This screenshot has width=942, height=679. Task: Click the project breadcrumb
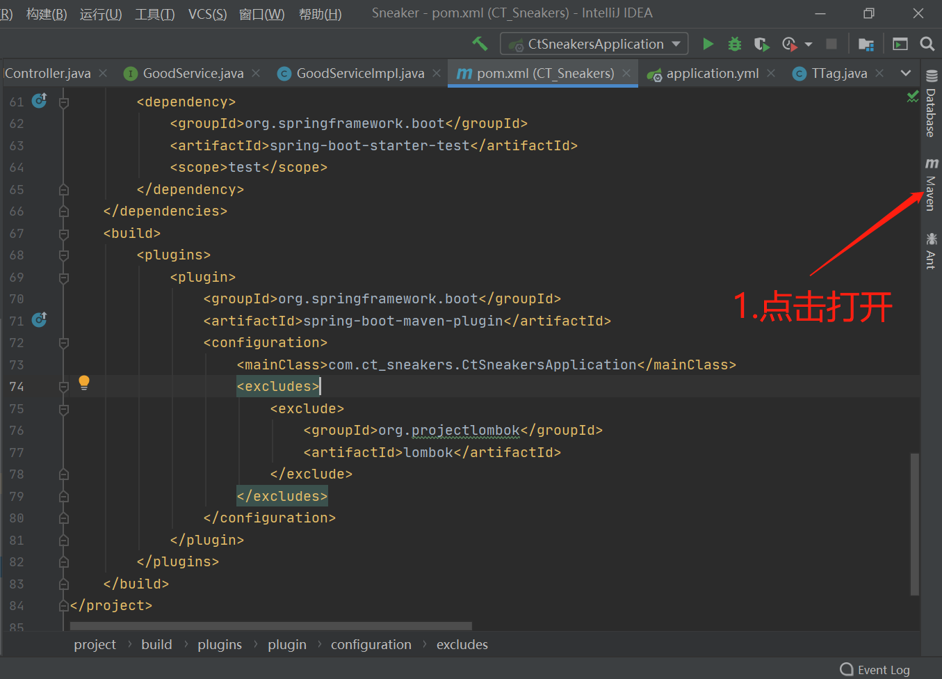95,645
